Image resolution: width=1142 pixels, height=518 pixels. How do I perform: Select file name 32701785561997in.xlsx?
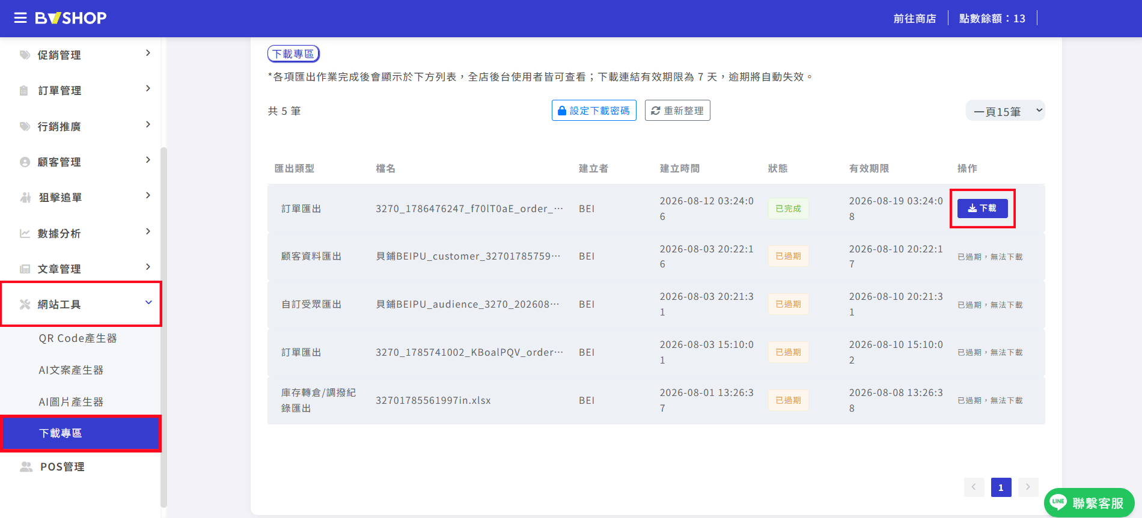pyautogui.click(x=433, y=400)
